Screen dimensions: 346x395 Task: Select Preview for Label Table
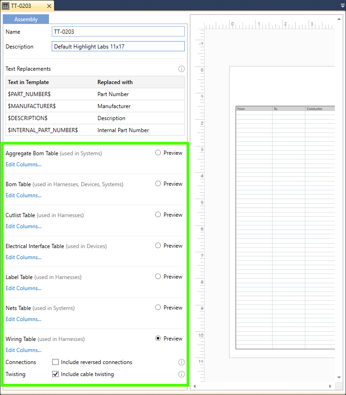[158, 276]
